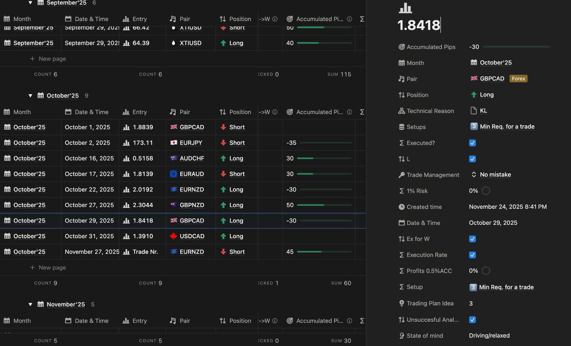
Task: Click the UK flag icon in October 1 GBPCAD row
Action: click(174, 127)
